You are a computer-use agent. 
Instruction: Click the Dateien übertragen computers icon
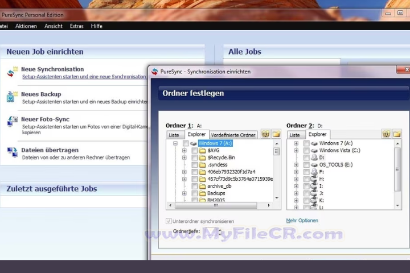pyautogui.click(x=12, y=152)
